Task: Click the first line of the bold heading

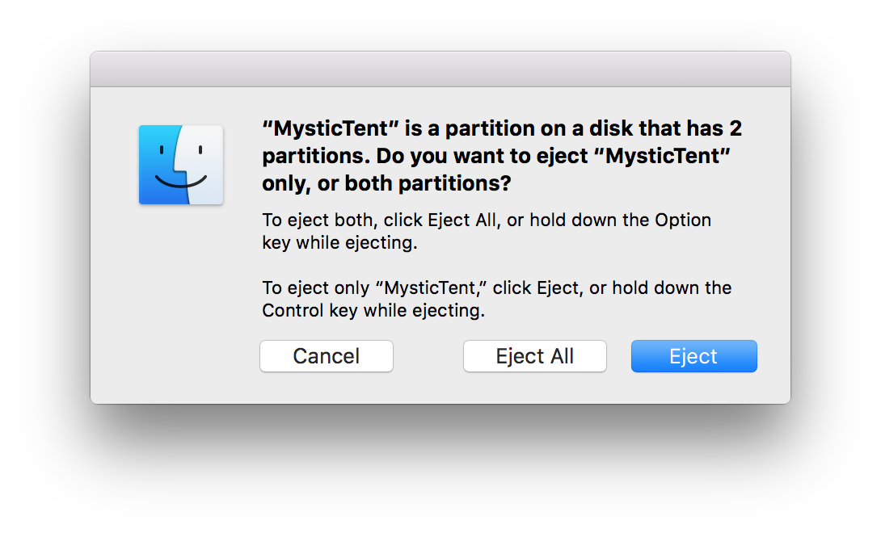Action: (x=502, y=128)
